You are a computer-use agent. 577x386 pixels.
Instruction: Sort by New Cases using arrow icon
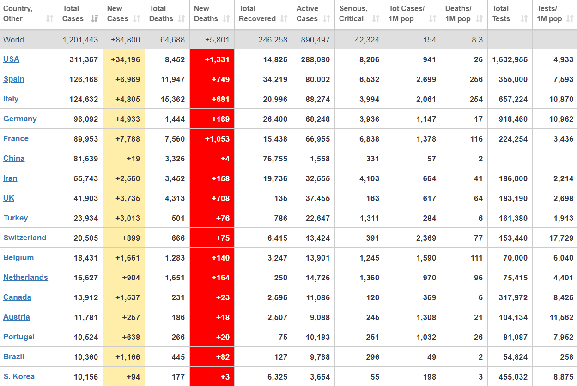pos(137,19)
